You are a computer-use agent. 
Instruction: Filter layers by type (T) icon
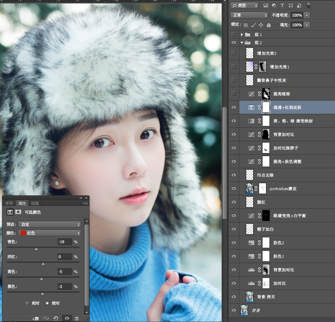pyautogui.click(x=282, y=5)
